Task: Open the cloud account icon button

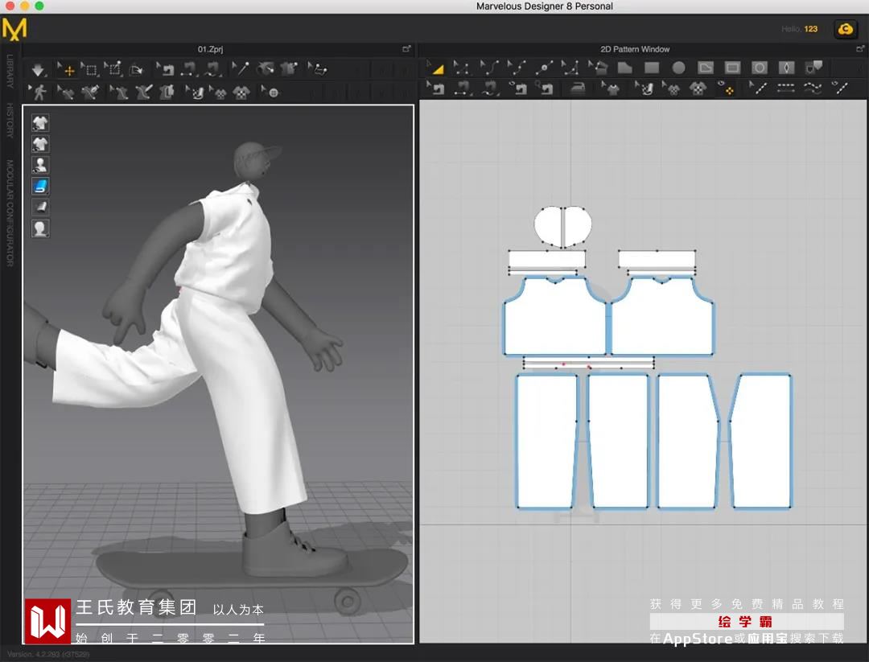Action: [x=845, y=30]
